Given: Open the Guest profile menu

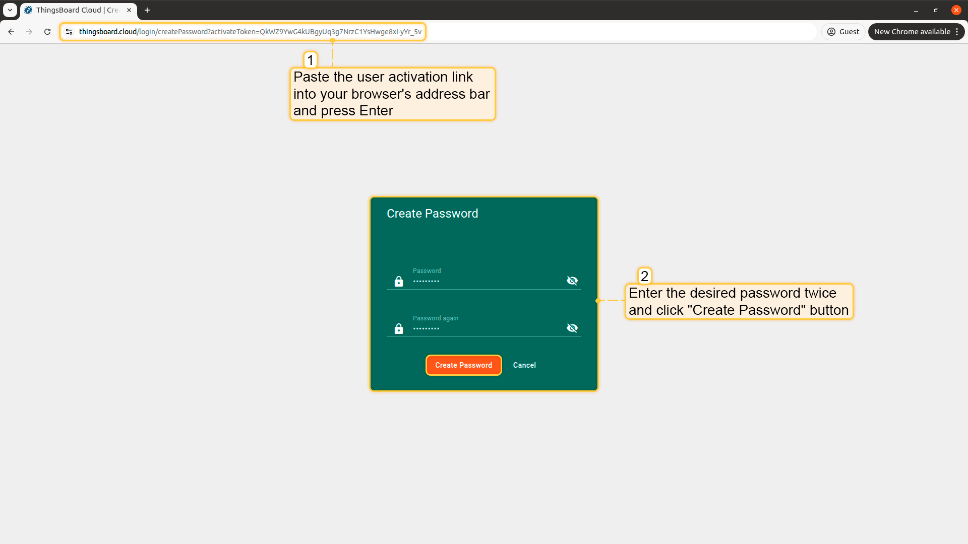Looking at the screenshot, I should tap(843, 32).
